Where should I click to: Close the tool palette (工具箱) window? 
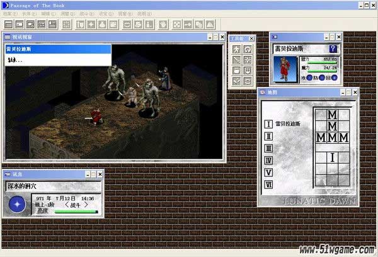(x=251, y=38)
